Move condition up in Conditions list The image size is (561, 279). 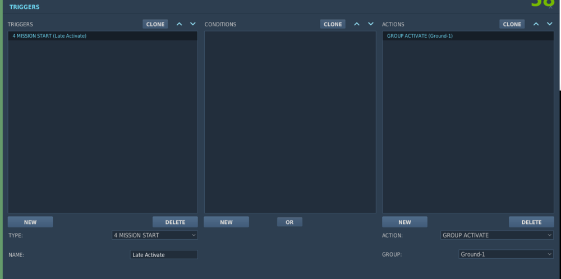357,24
